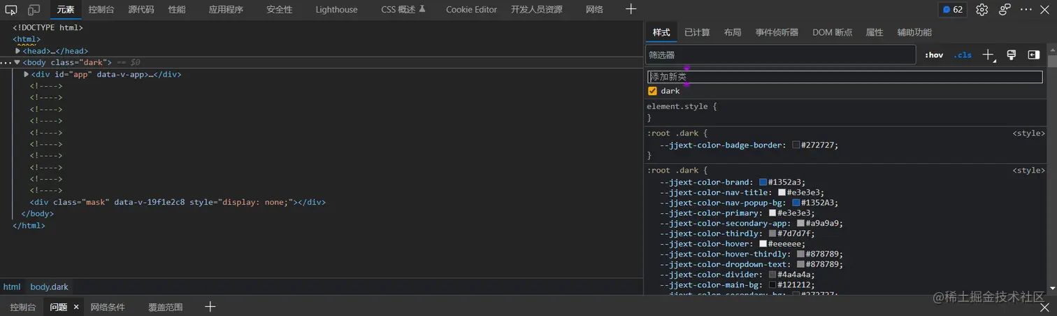Toggle the :hov element state button
Image resolution: width=1057 pixels, height=316 pixels.
(934, 55)
